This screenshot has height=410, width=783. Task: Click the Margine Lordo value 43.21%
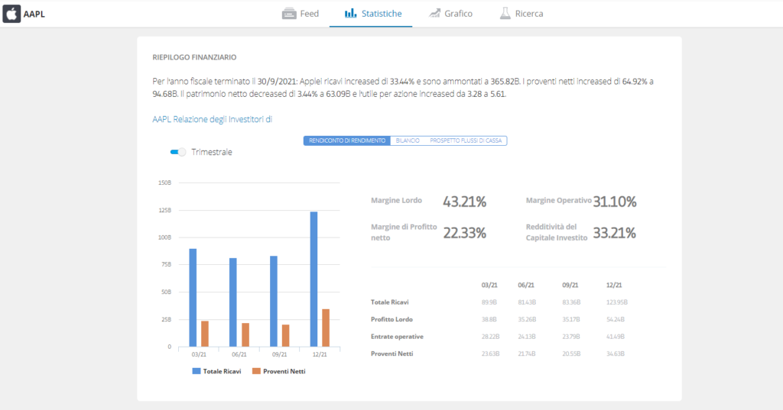[x=464, y=202]
